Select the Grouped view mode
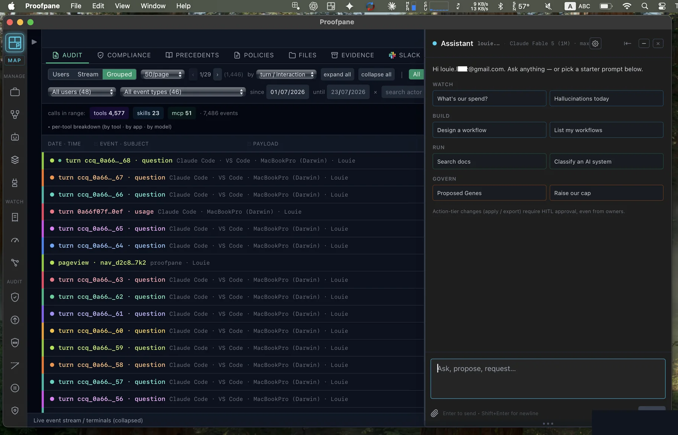The width and height of the screenshot is (678, 435). coord(119,74)
